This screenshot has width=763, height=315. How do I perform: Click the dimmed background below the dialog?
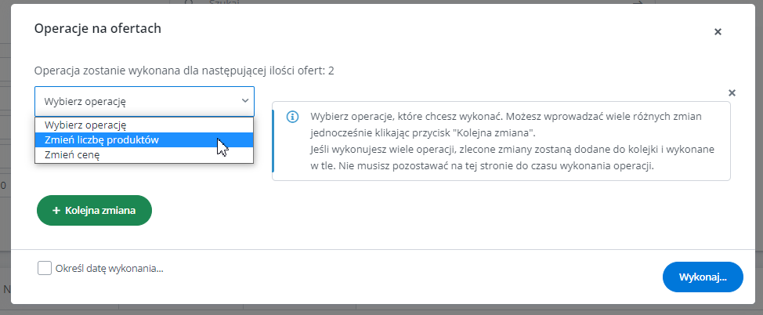(381, 310)
